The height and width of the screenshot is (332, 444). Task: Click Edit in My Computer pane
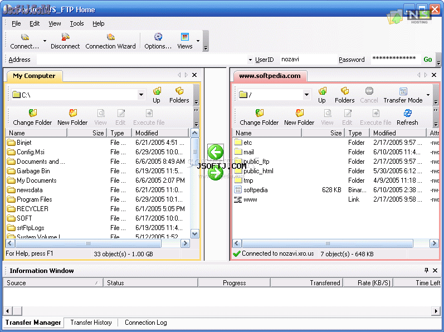120,118
